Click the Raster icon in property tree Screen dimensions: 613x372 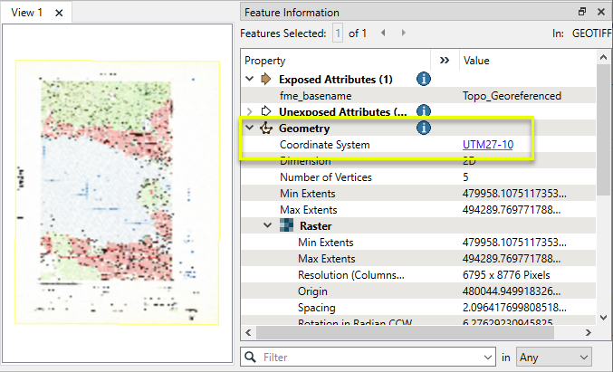pos(287,225)
